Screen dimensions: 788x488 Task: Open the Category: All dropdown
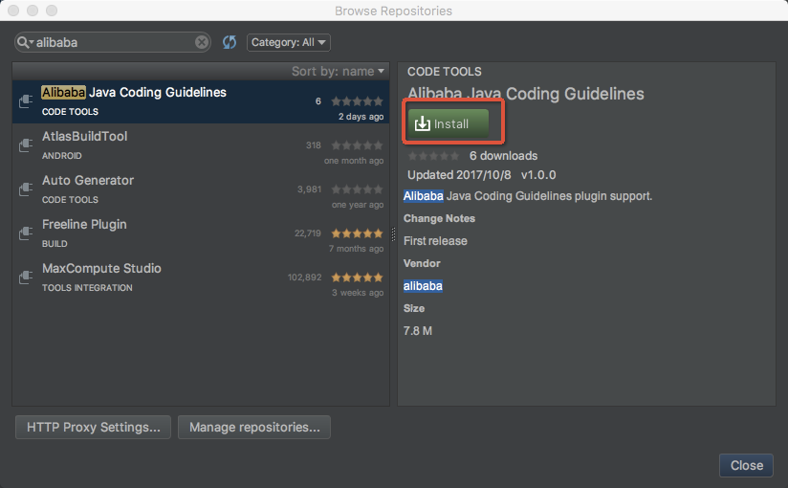click(x=288, y=42)
